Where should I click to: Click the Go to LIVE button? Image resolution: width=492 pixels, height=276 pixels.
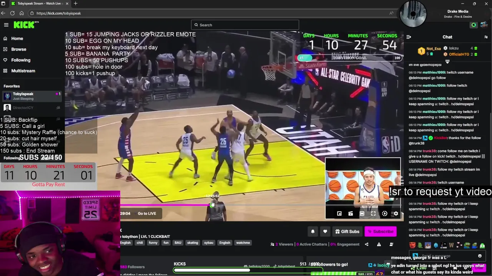click(147, 214)
